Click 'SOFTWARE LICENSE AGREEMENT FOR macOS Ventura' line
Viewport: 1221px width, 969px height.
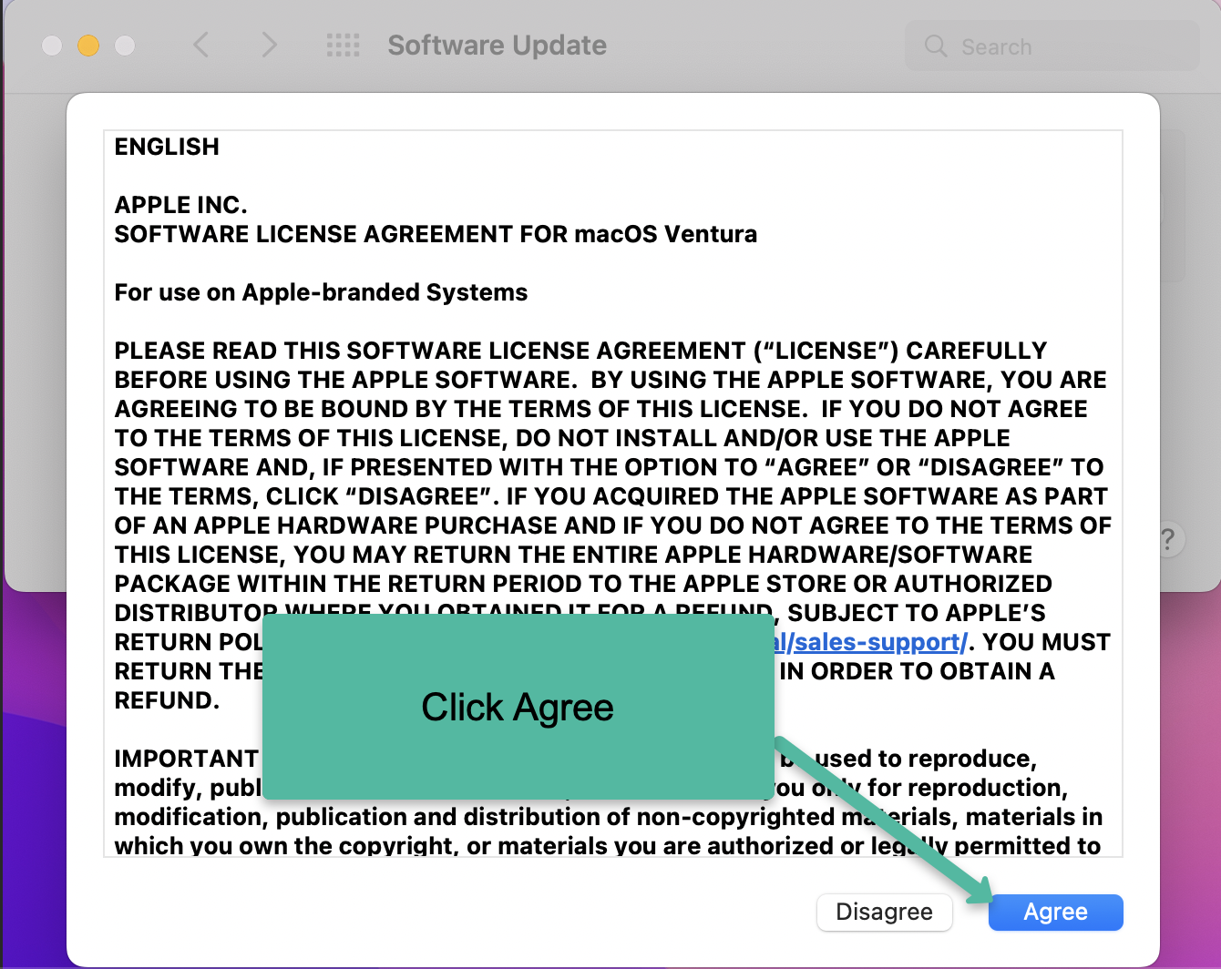coord(436,234)
